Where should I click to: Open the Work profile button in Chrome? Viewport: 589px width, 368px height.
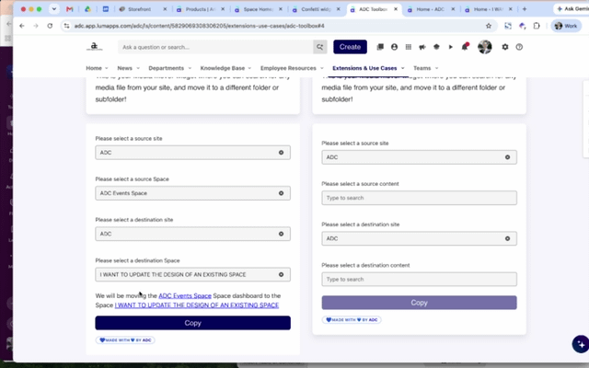(566, 26)
